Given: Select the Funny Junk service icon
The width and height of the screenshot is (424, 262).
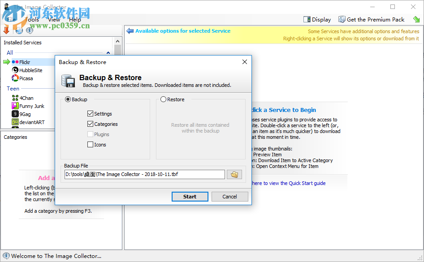Looking at the screenshot, I should (x=15, y=106).
